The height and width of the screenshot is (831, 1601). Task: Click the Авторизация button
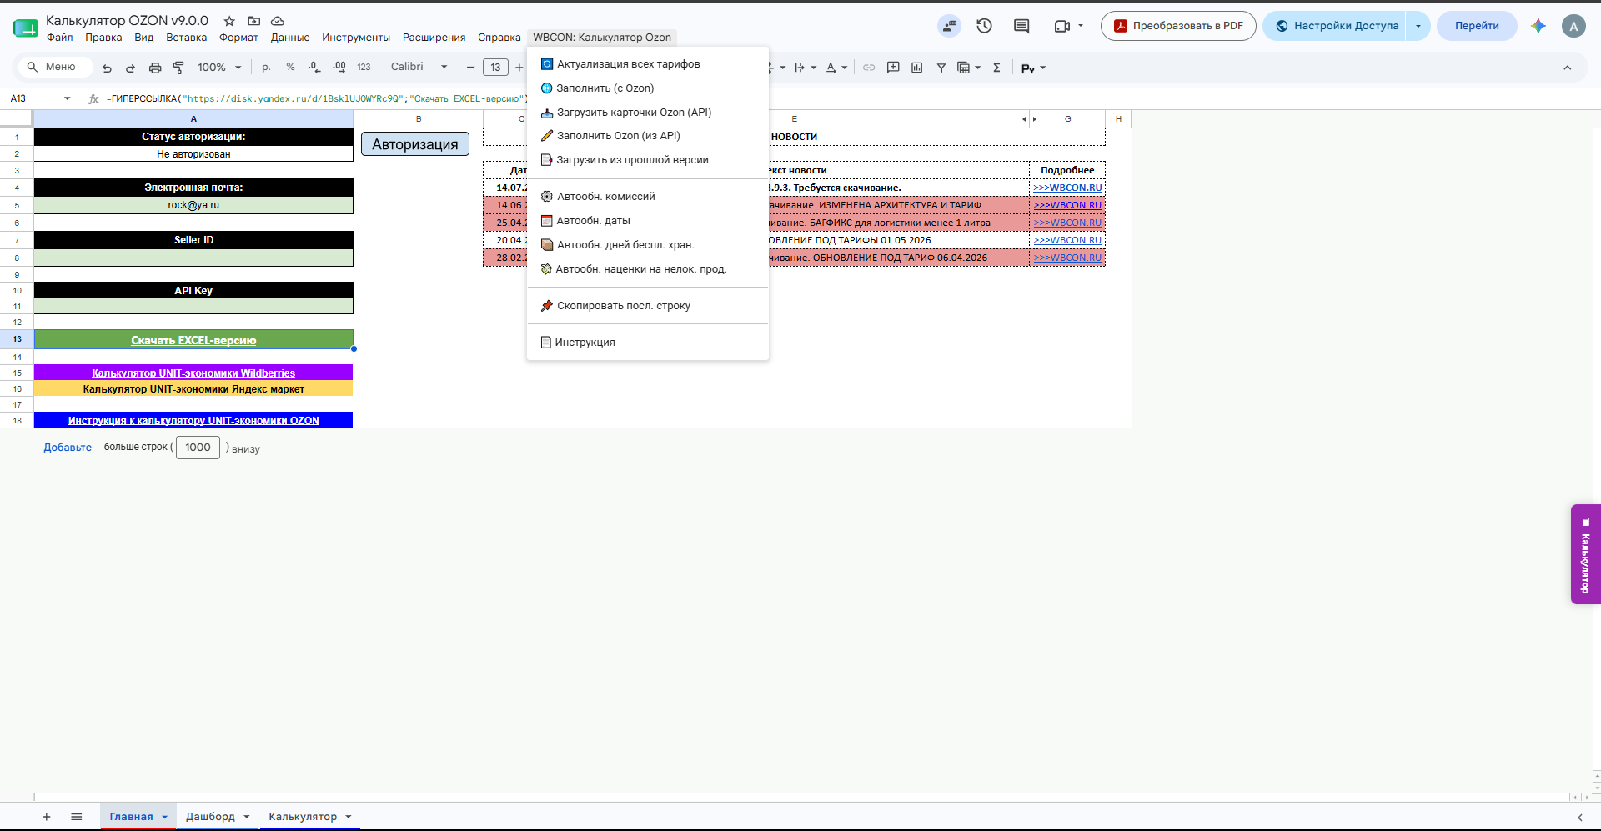click(x=415, y=144)
